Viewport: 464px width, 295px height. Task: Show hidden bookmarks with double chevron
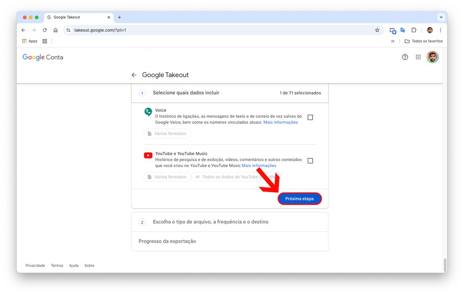tap(393, 41)
